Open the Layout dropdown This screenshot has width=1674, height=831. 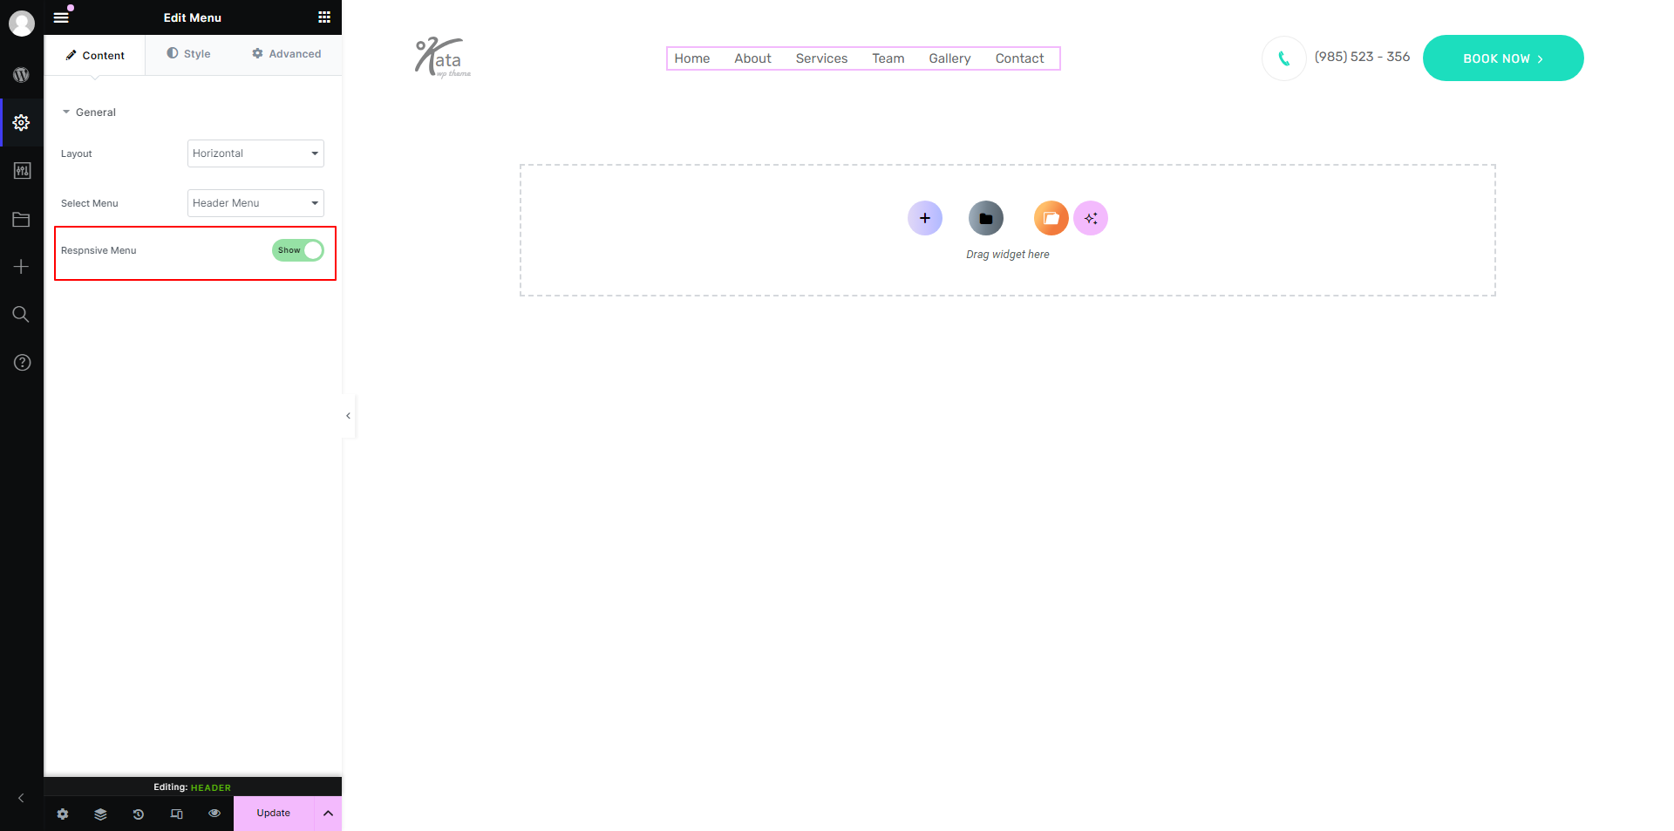click(255, 153)
